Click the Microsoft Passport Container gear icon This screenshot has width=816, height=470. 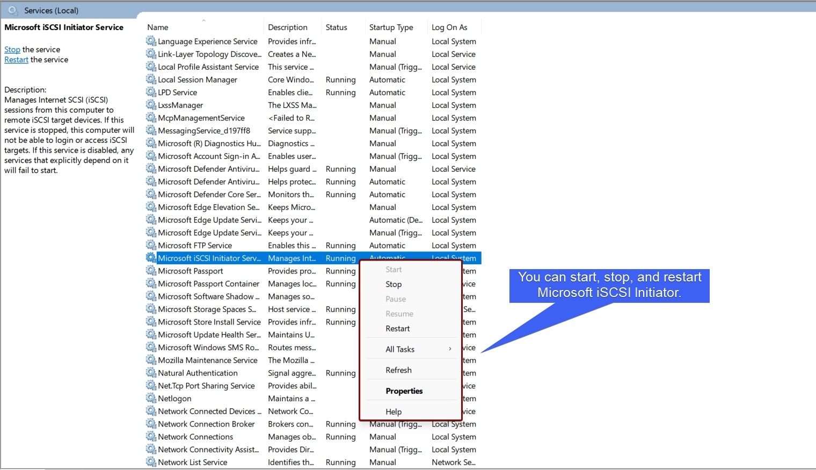[151, 284]
